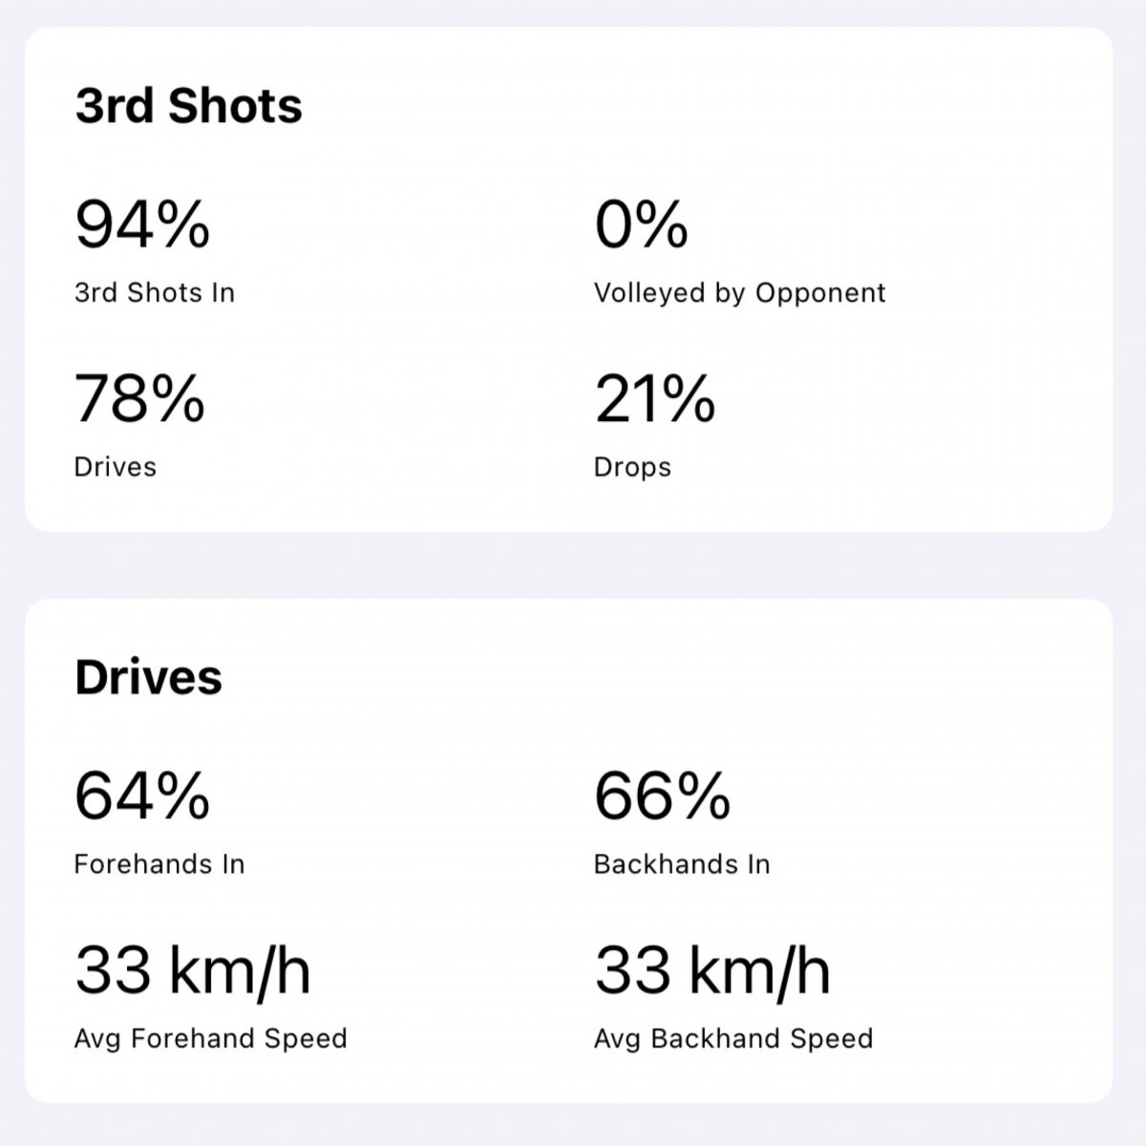The height and width of the screenshot is (1146, 1146).
Task: Click the 3rd Shots In label
Action: click(x=155, y=292)
